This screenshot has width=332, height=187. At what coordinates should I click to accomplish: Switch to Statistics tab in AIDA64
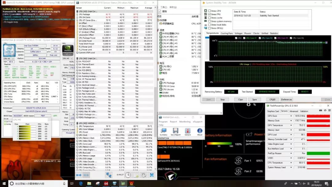pos(274,34)
